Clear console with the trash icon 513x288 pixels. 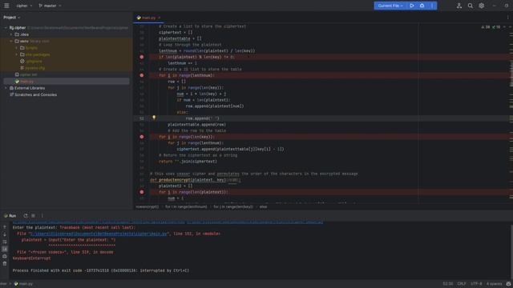point(5,263)
